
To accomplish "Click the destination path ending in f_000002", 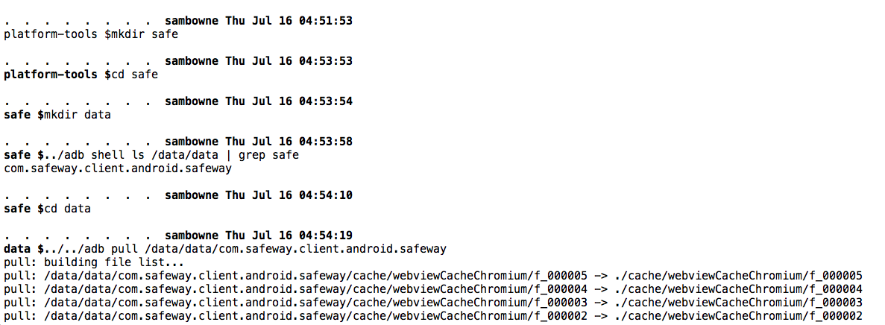I will (x=738, y=316).
